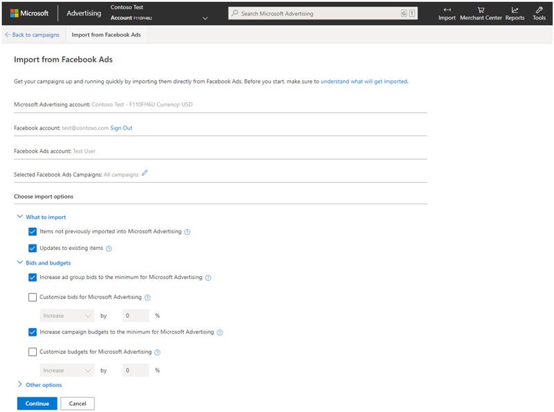Open the account selector dropdown for Contoso Test
This screenshot has height=412, width=554.
tap(204, 17)
